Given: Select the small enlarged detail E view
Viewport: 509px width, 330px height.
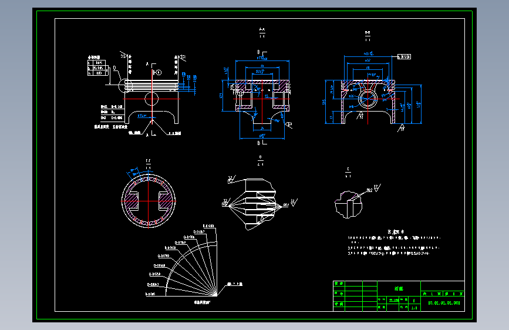Looking at the screenshot, I should [348, 204].
